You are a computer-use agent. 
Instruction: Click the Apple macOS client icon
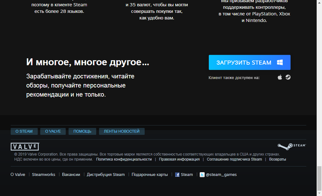[280, 77]
